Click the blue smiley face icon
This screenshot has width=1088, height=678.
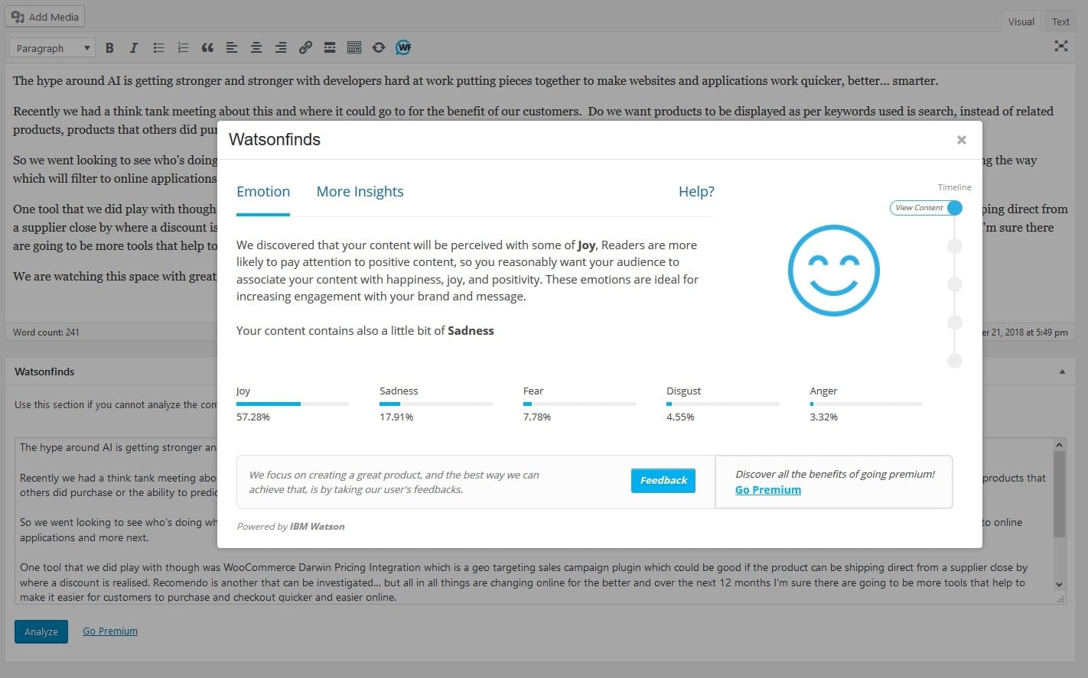834,271
